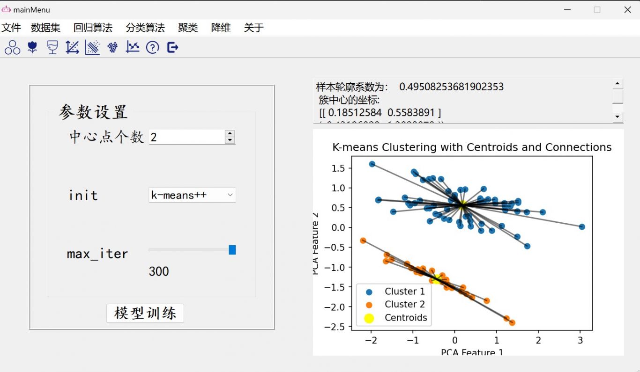Click the PCA Feature 1 axis label
Viewport: 640px width, 372px height.
click(472, 352)
